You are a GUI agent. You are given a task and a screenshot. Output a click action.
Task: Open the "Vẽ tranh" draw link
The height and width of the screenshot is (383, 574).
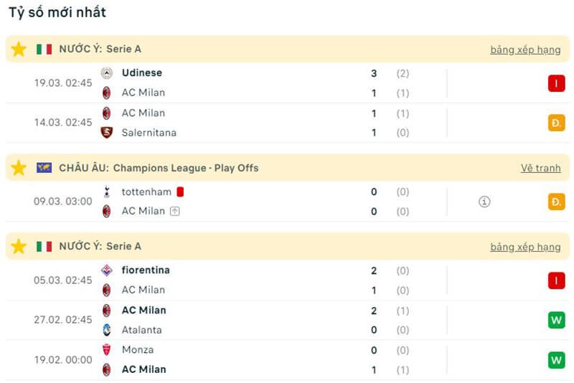tap(540, 168)
